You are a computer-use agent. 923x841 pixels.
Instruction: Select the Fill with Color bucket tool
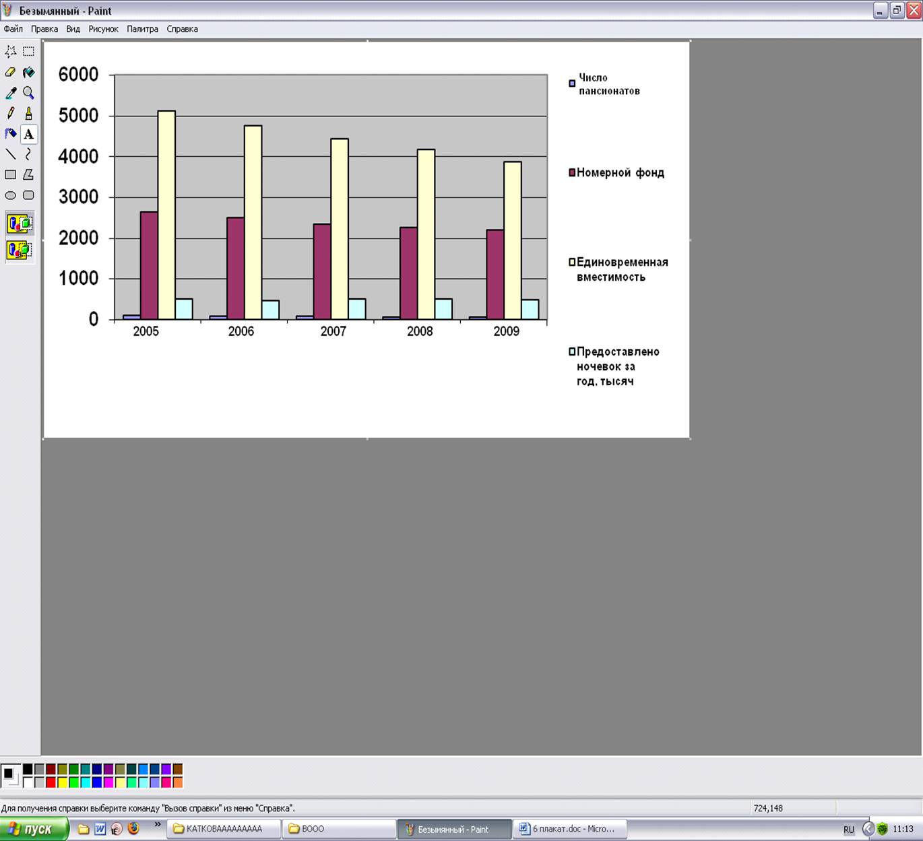tap(28, 72)
